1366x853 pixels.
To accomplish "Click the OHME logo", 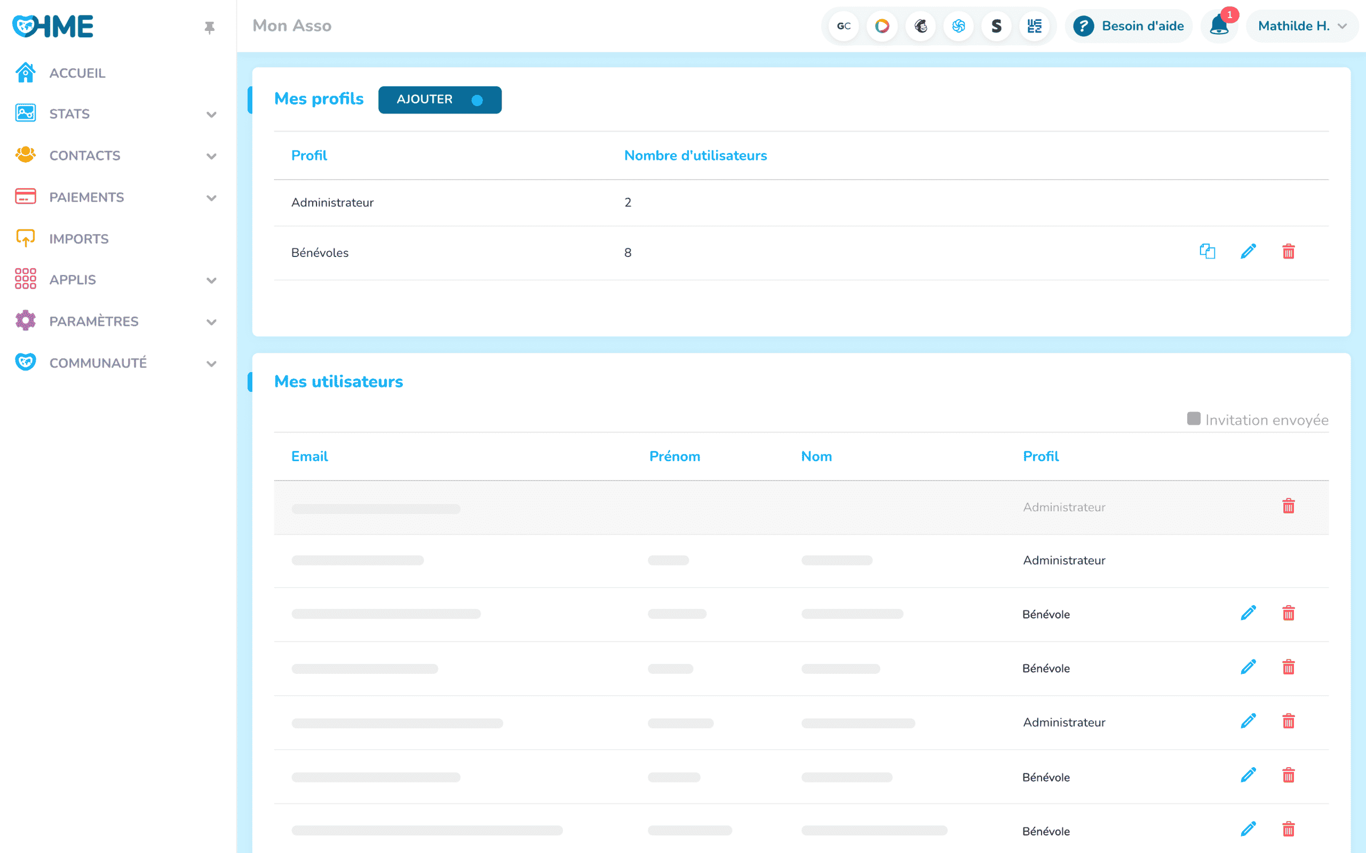I will [53, 26].
